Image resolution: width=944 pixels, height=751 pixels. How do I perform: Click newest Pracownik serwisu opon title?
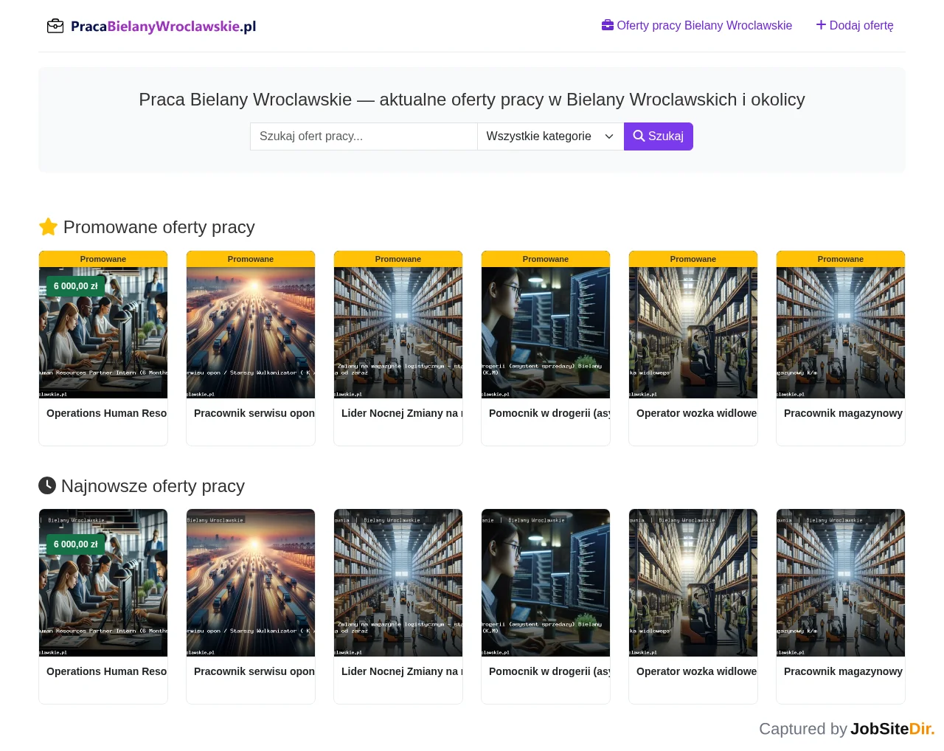tap(254, 671)
